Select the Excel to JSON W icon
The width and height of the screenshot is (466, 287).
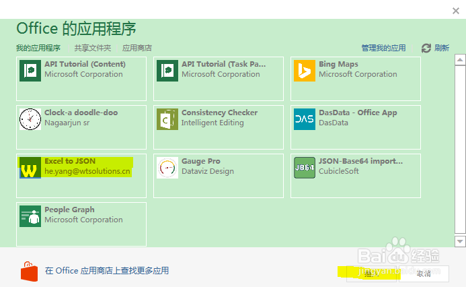coord(30,168)
